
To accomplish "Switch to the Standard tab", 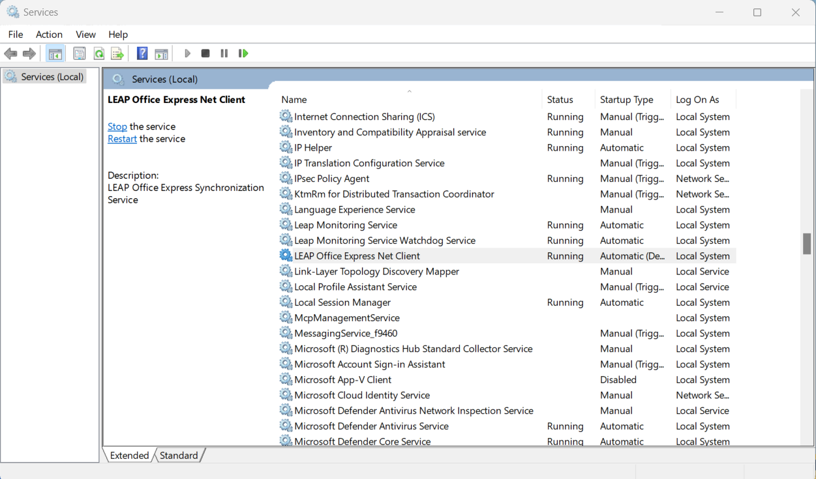I will 179,456.
